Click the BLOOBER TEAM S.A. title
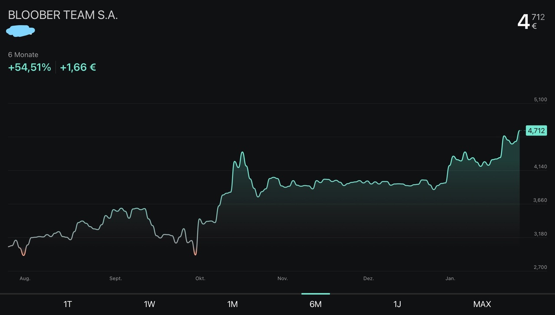555x315 pixels. 63,15
